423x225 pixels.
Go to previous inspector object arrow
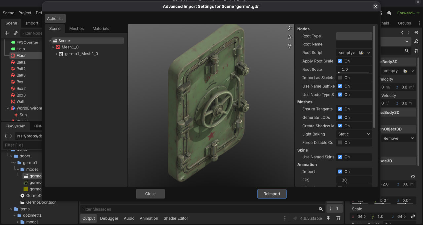pos(402,33)
